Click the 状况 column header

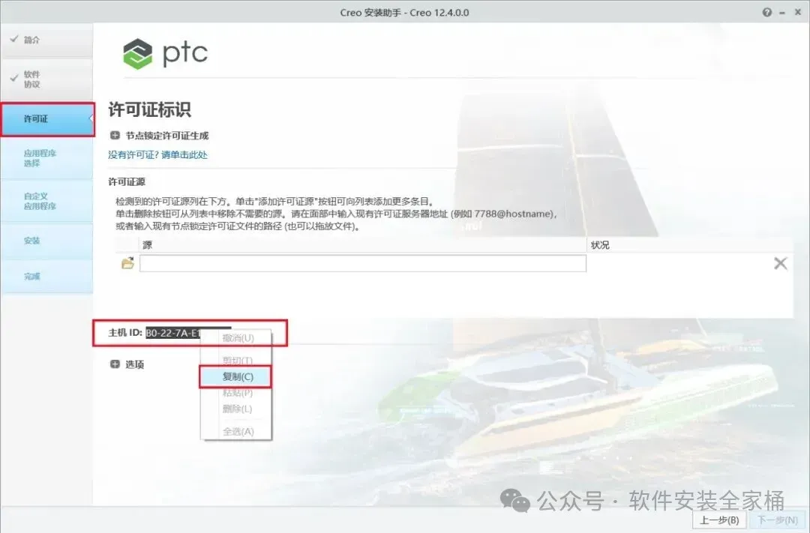click(x=690, y=245)
